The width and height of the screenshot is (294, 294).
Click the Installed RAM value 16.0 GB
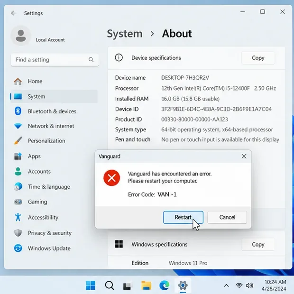[190, 99]
